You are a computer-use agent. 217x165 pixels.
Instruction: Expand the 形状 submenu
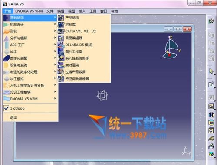coord(30,31)
